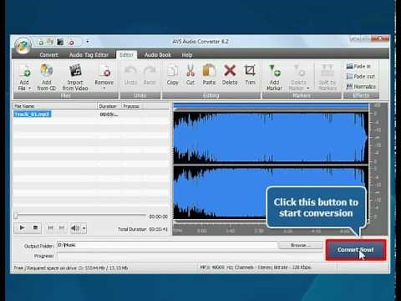This screenshot has height=301, width=401.
Task: Click the waveform overview scroll bar
Action: point(271,105)
